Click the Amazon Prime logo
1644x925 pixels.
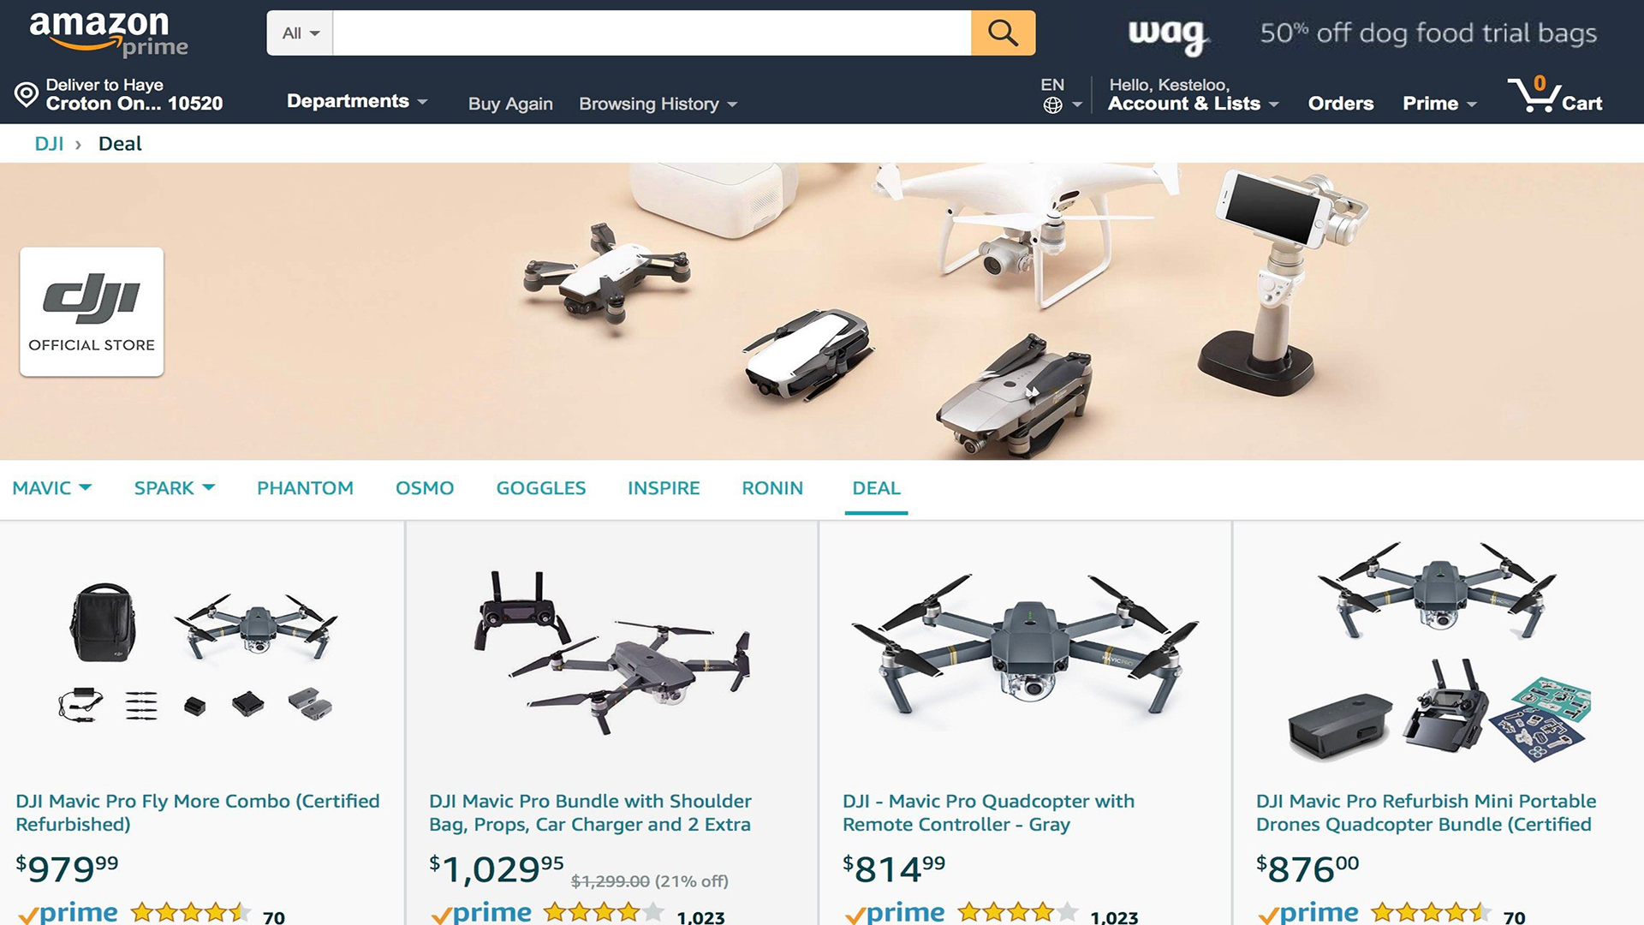108,34
